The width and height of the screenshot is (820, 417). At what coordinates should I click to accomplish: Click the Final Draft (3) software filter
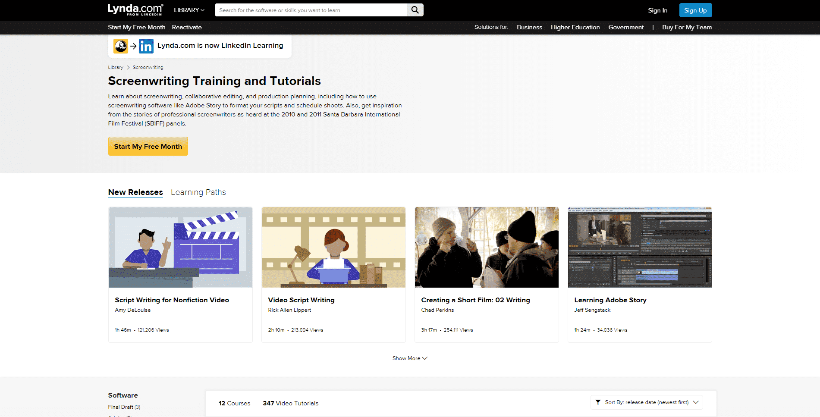[x=124, y=407]
